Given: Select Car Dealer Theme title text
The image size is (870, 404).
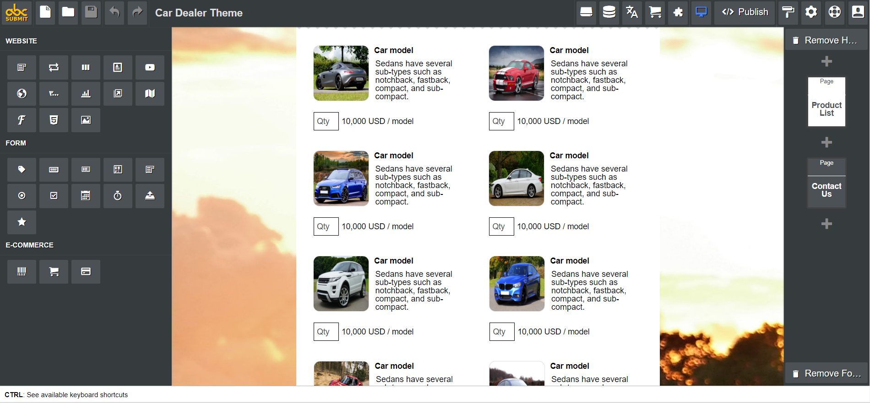Looking at the screenshot, I should click(199, 13).
